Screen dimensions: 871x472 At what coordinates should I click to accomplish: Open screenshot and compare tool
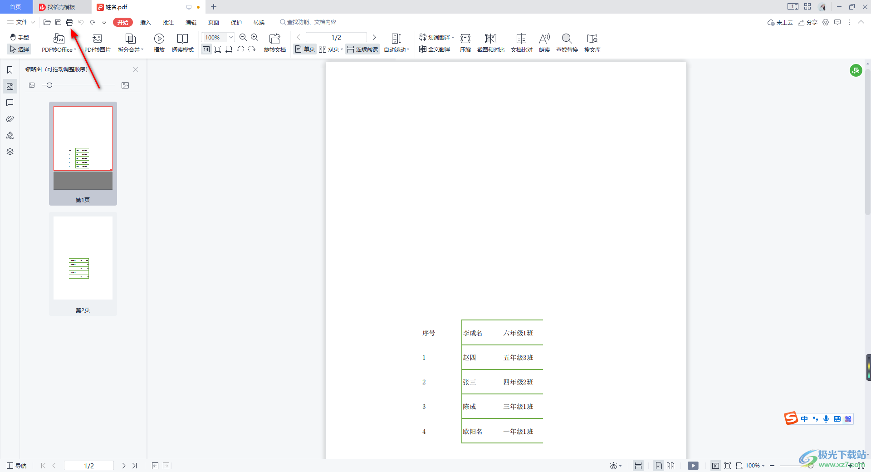[x=491, y=43]
